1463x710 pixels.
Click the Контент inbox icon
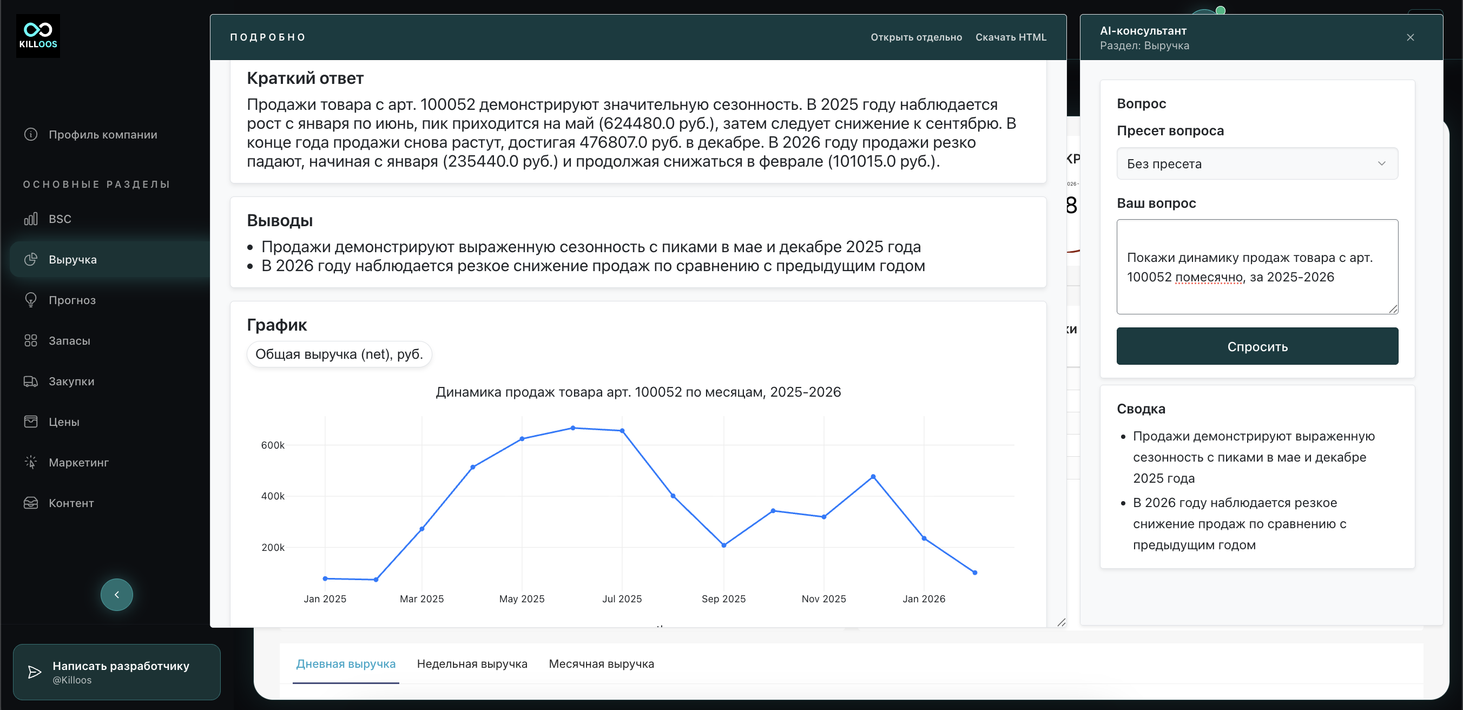[x=31, y=503]
